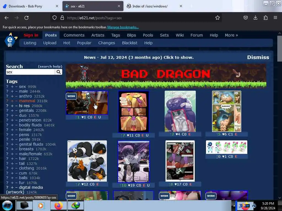The height and width of the screenshot is (211, 282).
Task: Exclude the 'tail' tag with minus
Action: tap(16, 163)
